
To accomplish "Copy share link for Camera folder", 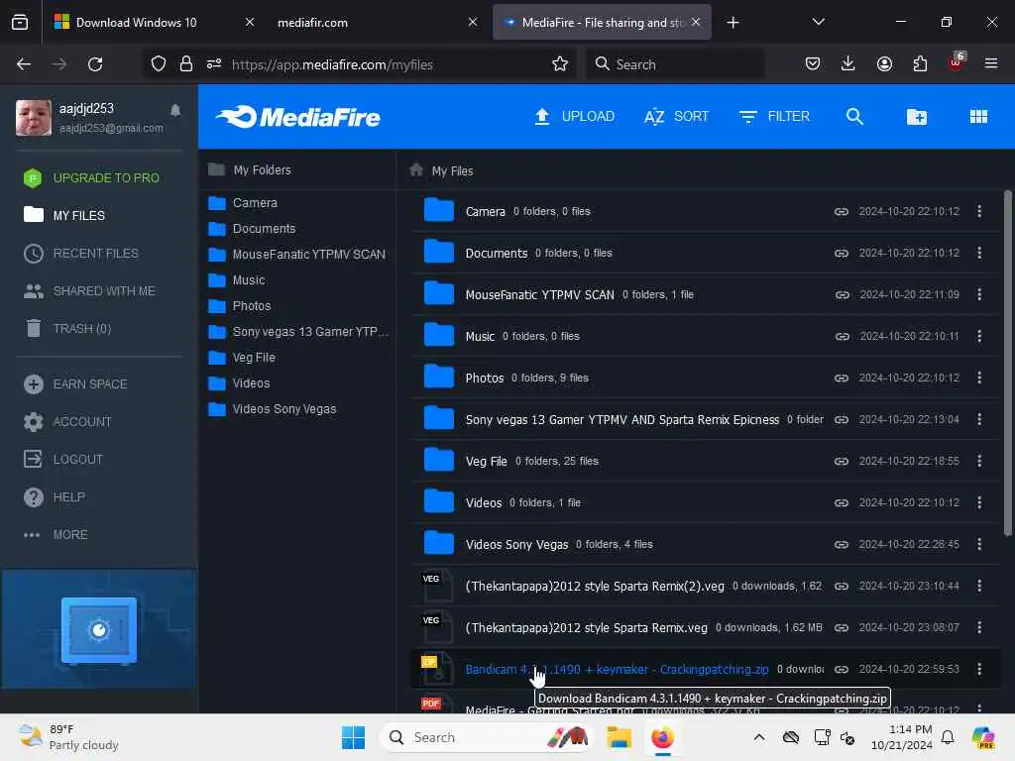I will (x=841, y=212).
